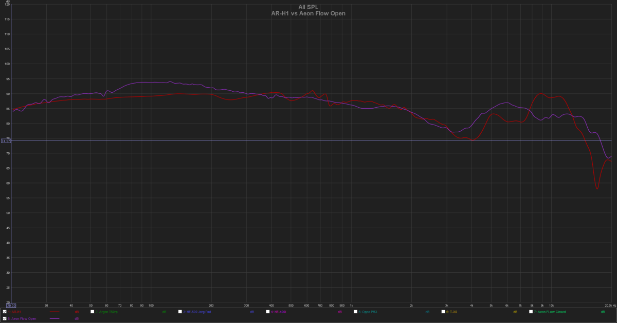The image size is (617, 323).
Task: Click the dB value beside AR-H1 legend
Action: tap(77, 312)
